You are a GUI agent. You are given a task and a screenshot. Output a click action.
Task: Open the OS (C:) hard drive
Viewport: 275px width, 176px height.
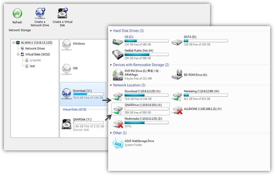140,41
